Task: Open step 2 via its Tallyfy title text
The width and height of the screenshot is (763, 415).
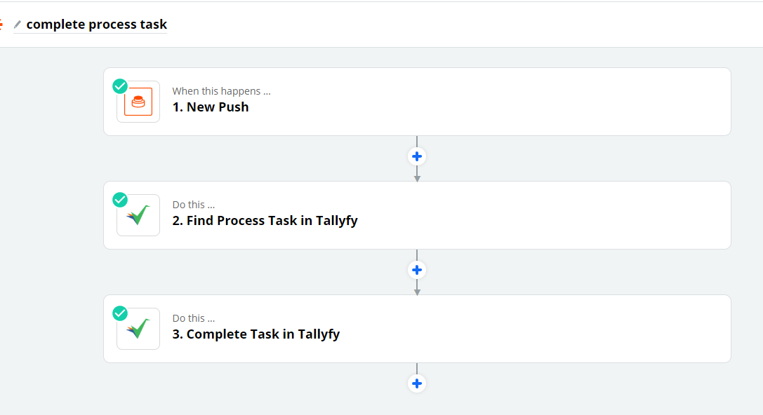Action: tap(265, 220)
